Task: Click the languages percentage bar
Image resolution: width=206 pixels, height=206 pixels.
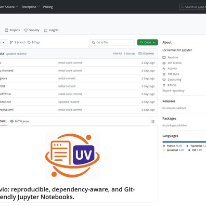Action: [x=184, y=142]
